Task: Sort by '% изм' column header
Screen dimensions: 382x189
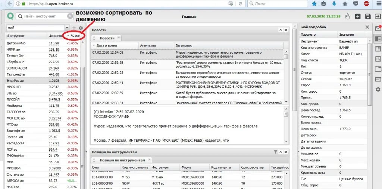Action: [74, 36]
